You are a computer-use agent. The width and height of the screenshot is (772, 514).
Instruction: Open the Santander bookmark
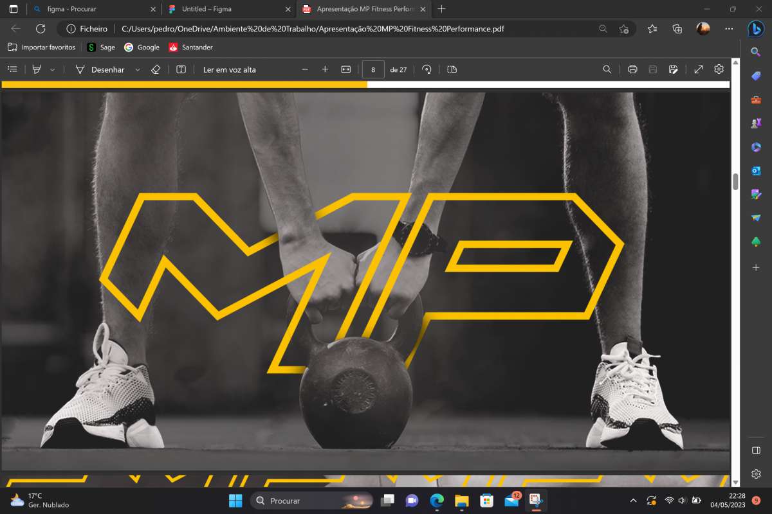coord(190,47)
